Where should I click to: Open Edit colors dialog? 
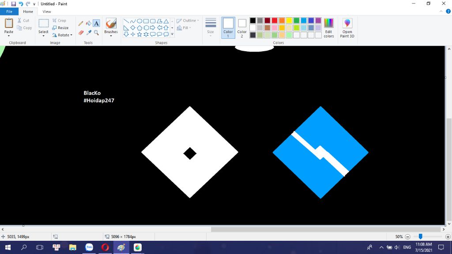point(328,28)
